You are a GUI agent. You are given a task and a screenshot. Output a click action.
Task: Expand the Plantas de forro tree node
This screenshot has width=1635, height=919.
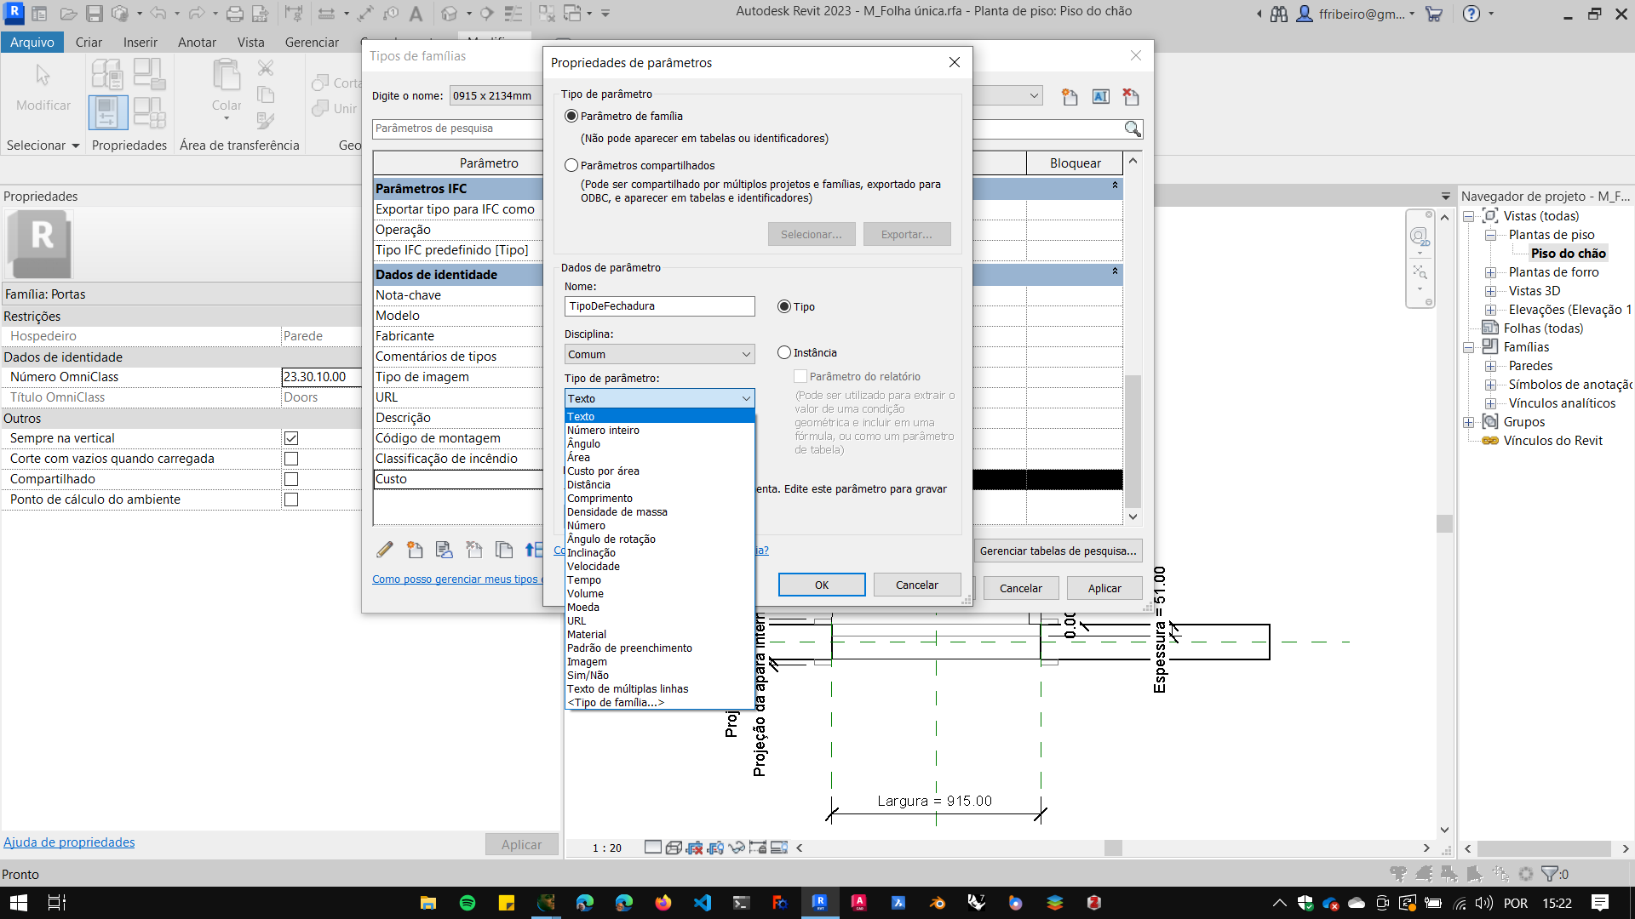[1490, 272]
